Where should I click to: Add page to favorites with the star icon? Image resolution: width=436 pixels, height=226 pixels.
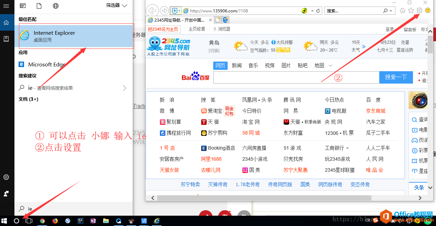click(411, 10)
